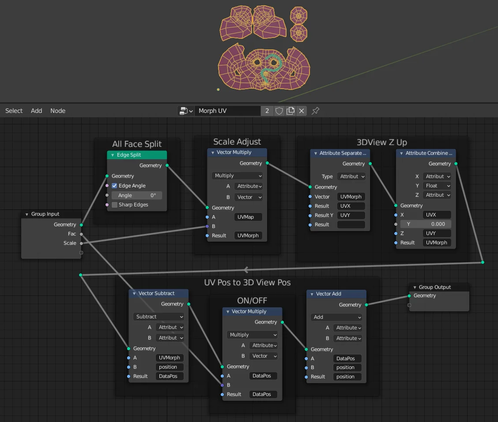Image resolution: width=498 pixels, height=422 pixels.
Task: Collapse the Edge Split node header triangle
Action: 112,155
